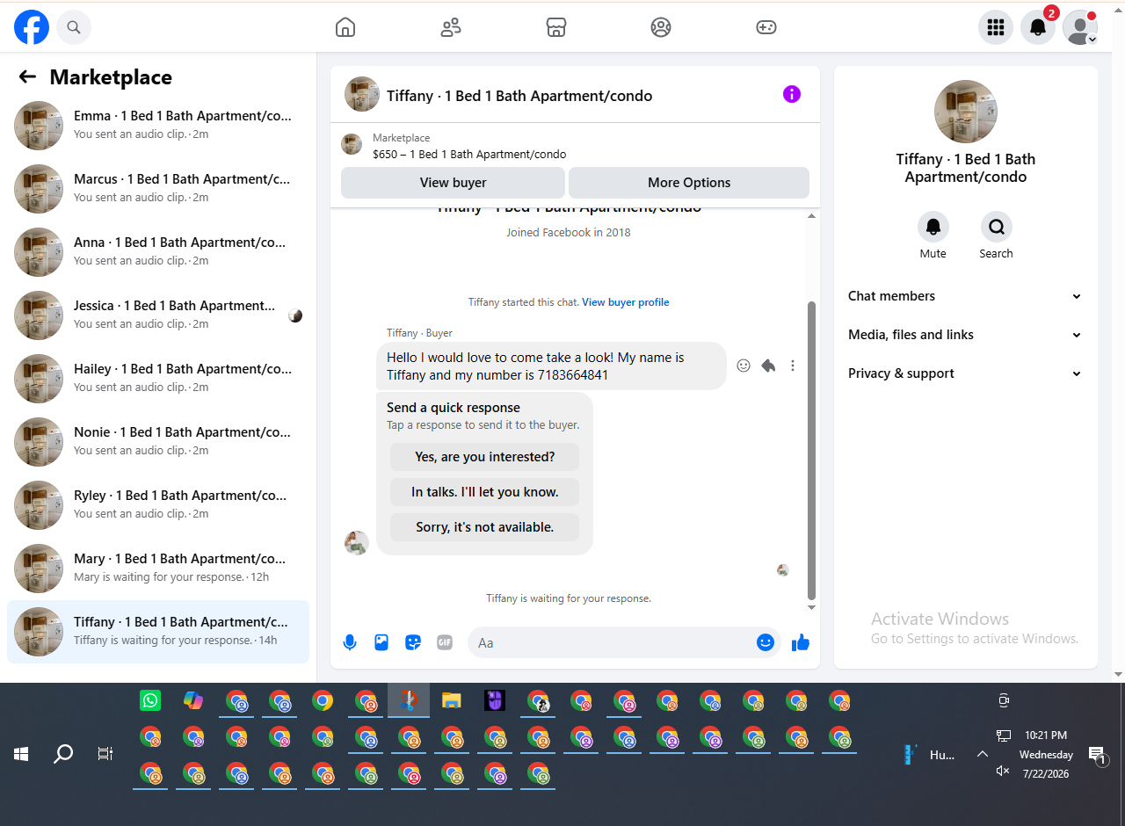Open Hailey's apartment conversation
Screen dimensions: 1125x826
coord(158,379)
